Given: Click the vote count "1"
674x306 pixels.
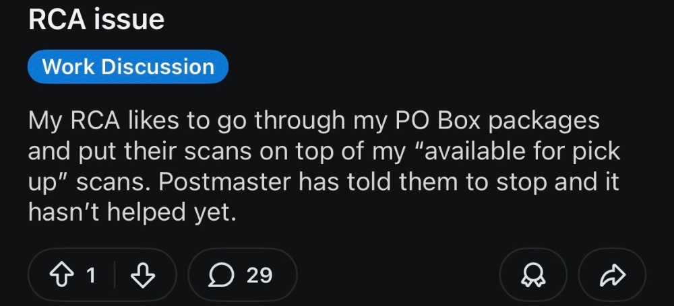Looking at the screenshot, I should (91, 275).
